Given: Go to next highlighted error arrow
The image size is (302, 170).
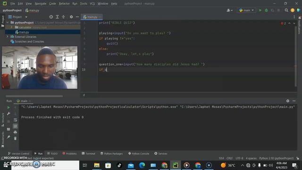Looking at the screenshot, I should click(x=294, y=23).
